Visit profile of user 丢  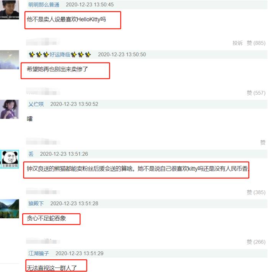[31, 154]
